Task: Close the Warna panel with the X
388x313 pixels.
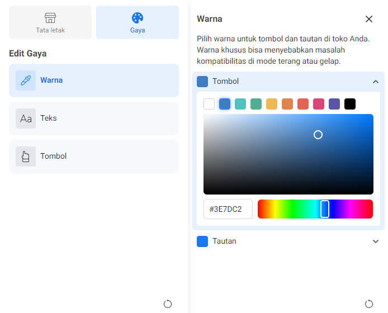Action: 368,19
